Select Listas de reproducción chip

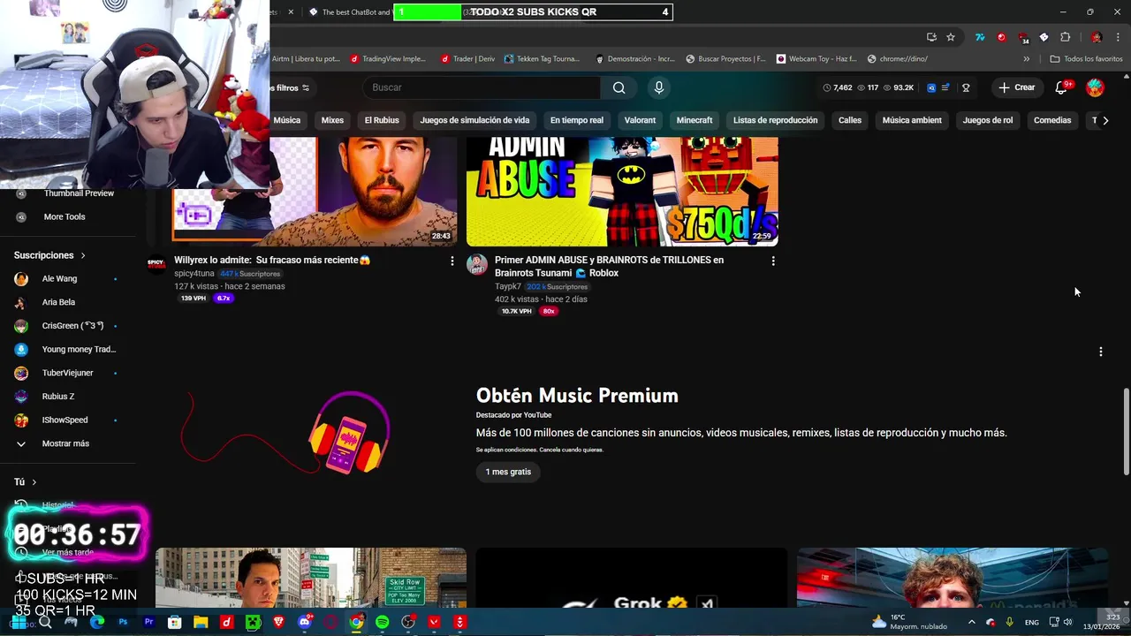coord(775,120)
